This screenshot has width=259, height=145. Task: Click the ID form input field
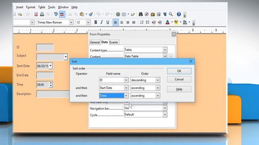(x=45, y=48)
